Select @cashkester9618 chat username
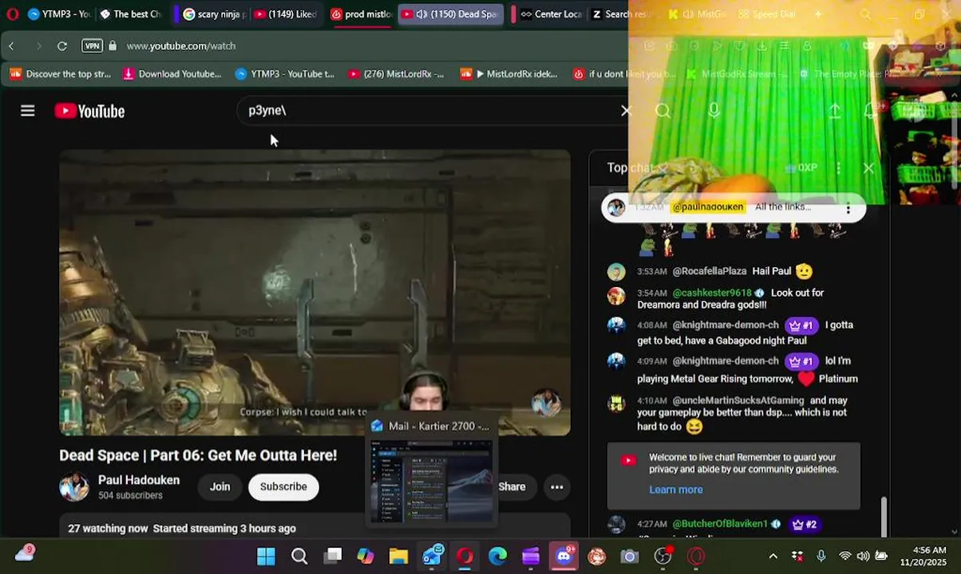 [712, 293]
